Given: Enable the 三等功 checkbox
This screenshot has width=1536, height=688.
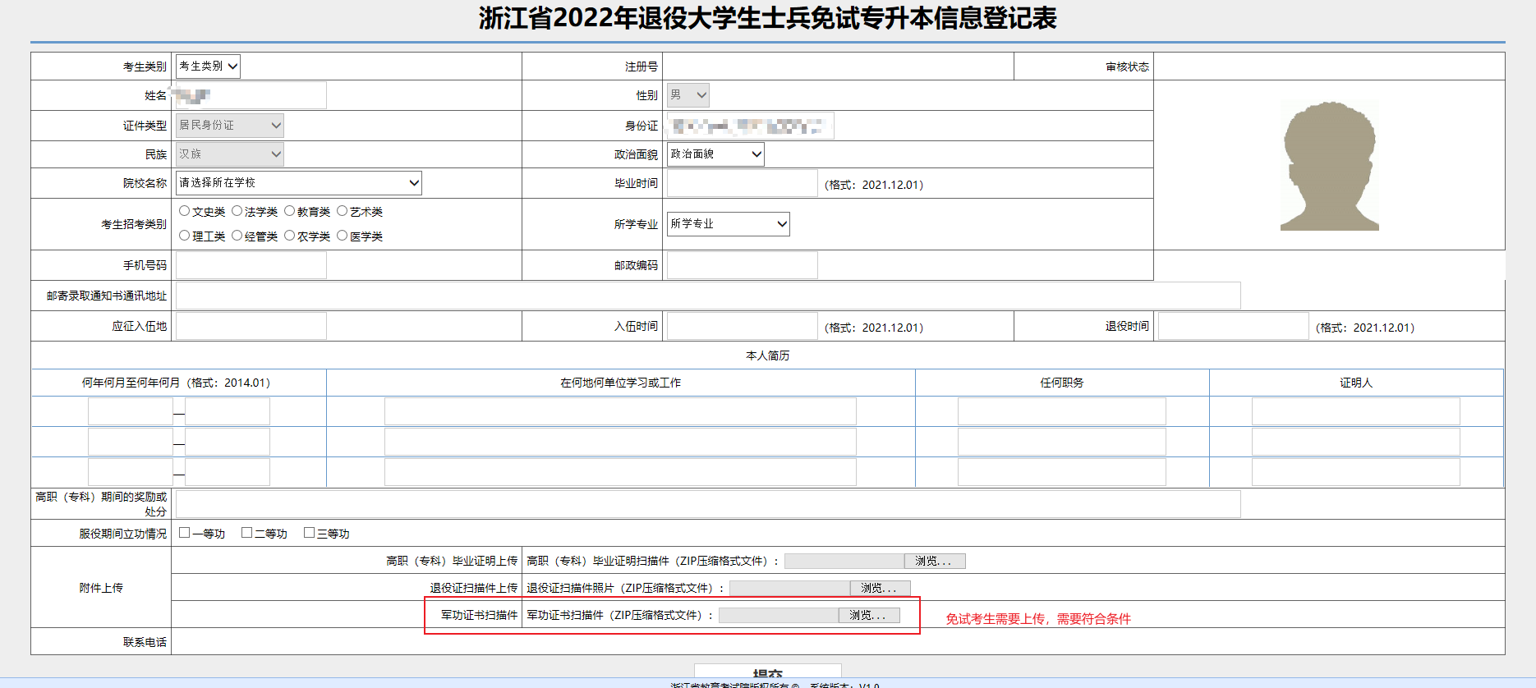Looking at the screenshot, I should pyautogui.click(x=310, y=533).
